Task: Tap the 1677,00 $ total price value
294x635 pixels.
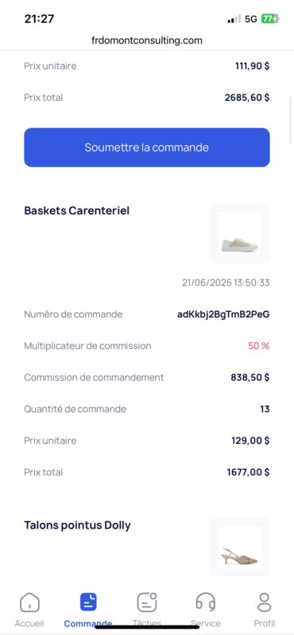Action: 248,472
